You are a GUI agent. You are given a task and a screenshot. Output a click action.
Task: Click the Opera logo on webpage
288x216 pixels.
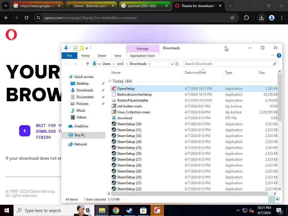[x=11, y=35]
